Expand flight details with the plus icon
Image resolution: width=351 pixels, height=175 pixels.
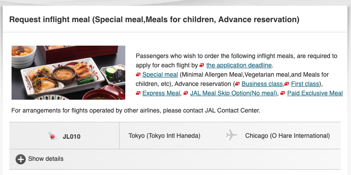click(20, 159)
